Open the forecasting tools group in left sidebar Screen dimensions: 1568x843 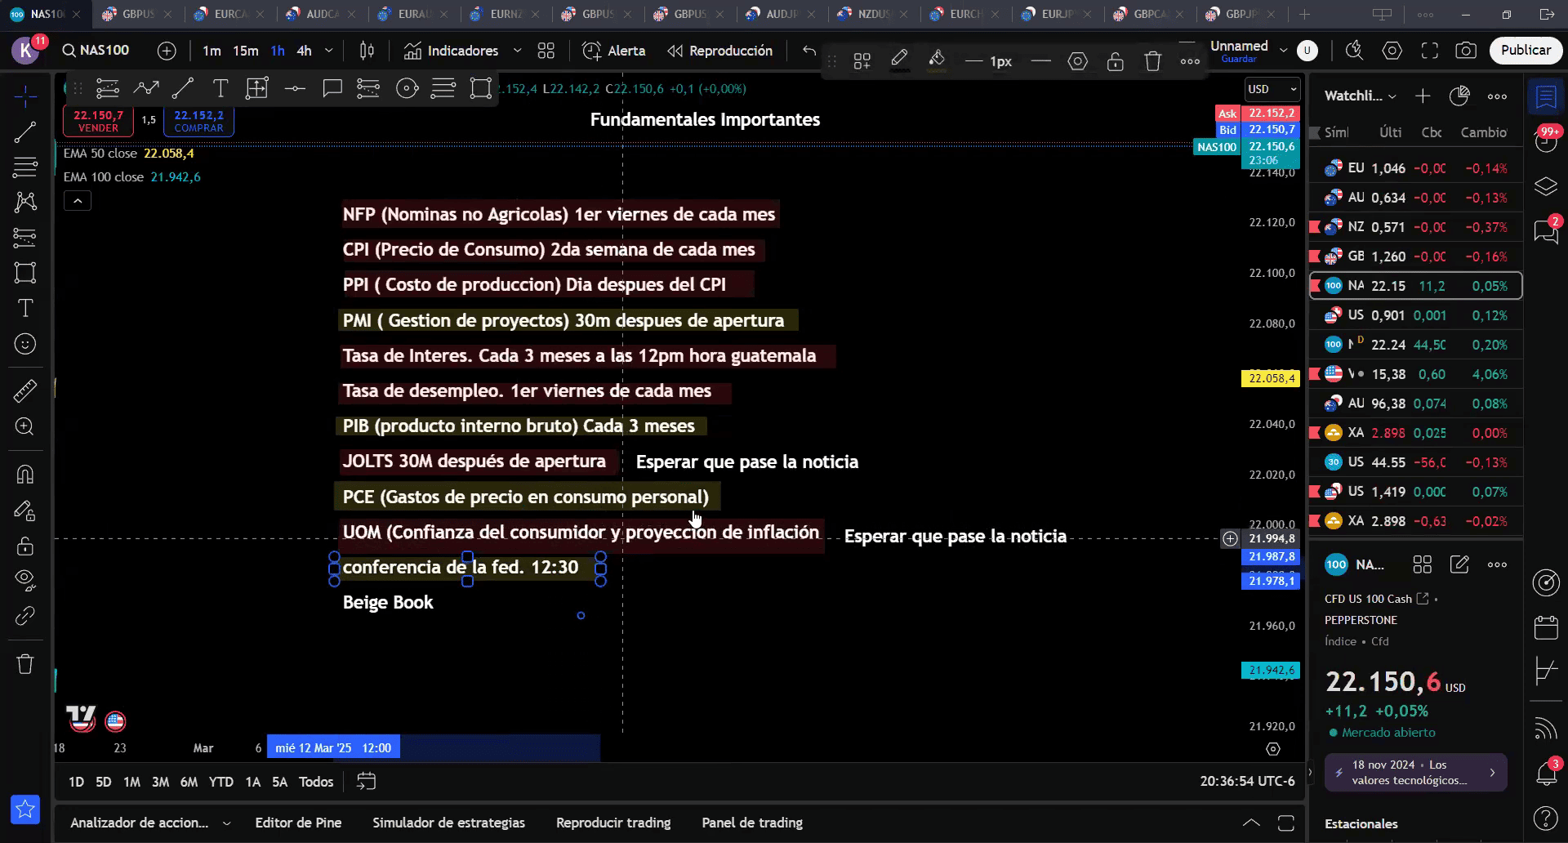(25, 238)
